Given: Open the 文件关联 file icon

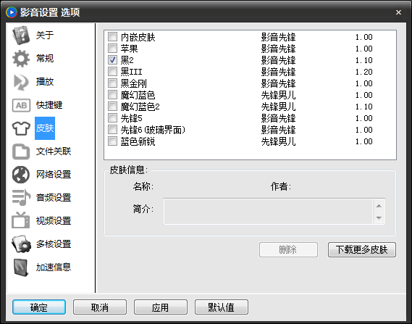Looking at the screenshot, I should [21, 151].
